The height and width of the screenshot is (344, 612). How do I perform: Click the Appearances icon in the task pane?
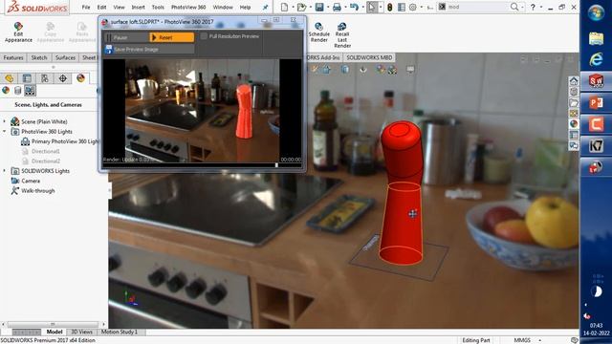point(574,123)
